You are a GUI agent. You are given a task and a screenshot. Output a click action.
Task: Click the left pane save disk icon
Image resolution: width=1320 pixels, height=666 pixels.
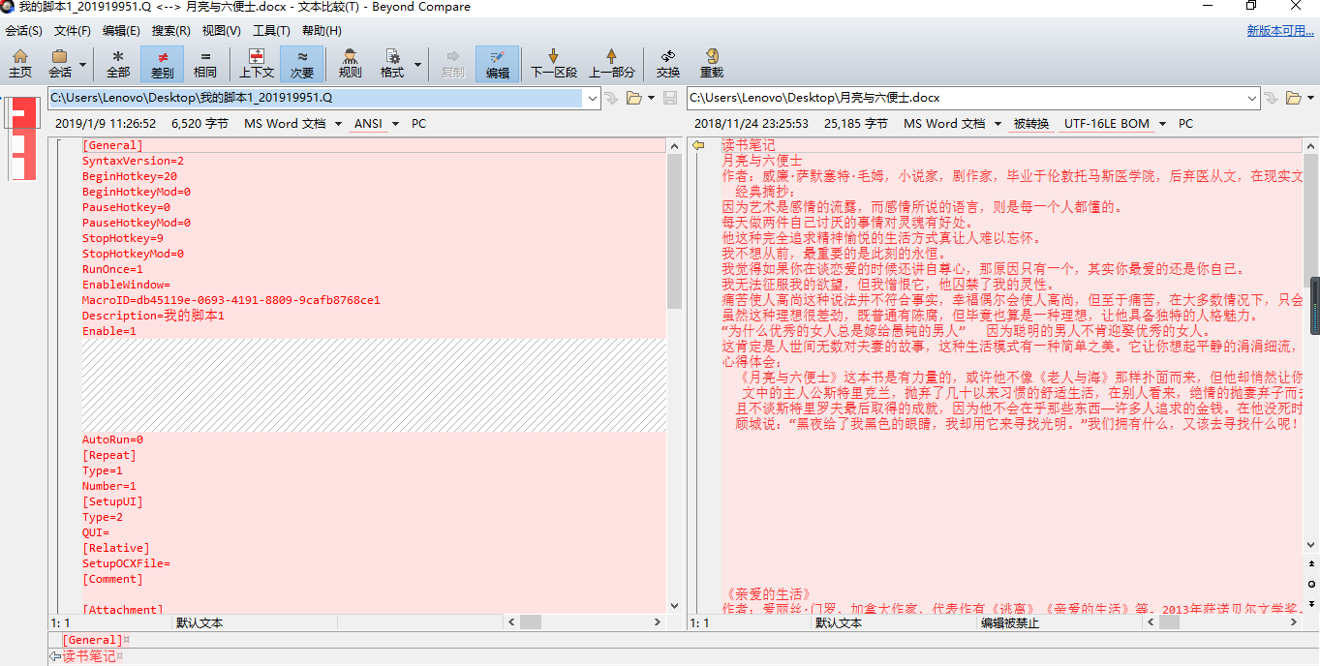point(669,98)
